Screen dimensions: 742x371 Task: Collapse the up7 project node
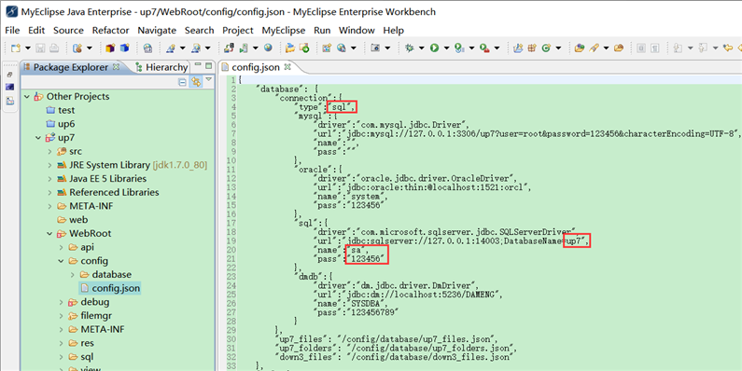coord(38,138)
